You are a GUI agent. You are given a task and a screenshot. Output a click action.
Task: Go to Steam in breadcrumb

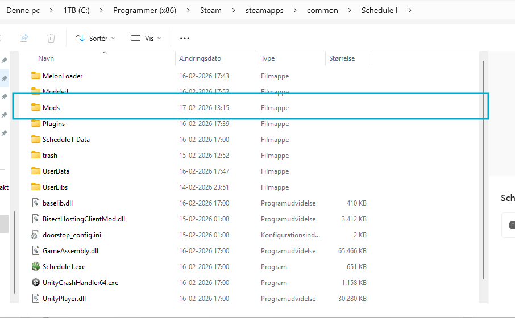click(210, 10)
